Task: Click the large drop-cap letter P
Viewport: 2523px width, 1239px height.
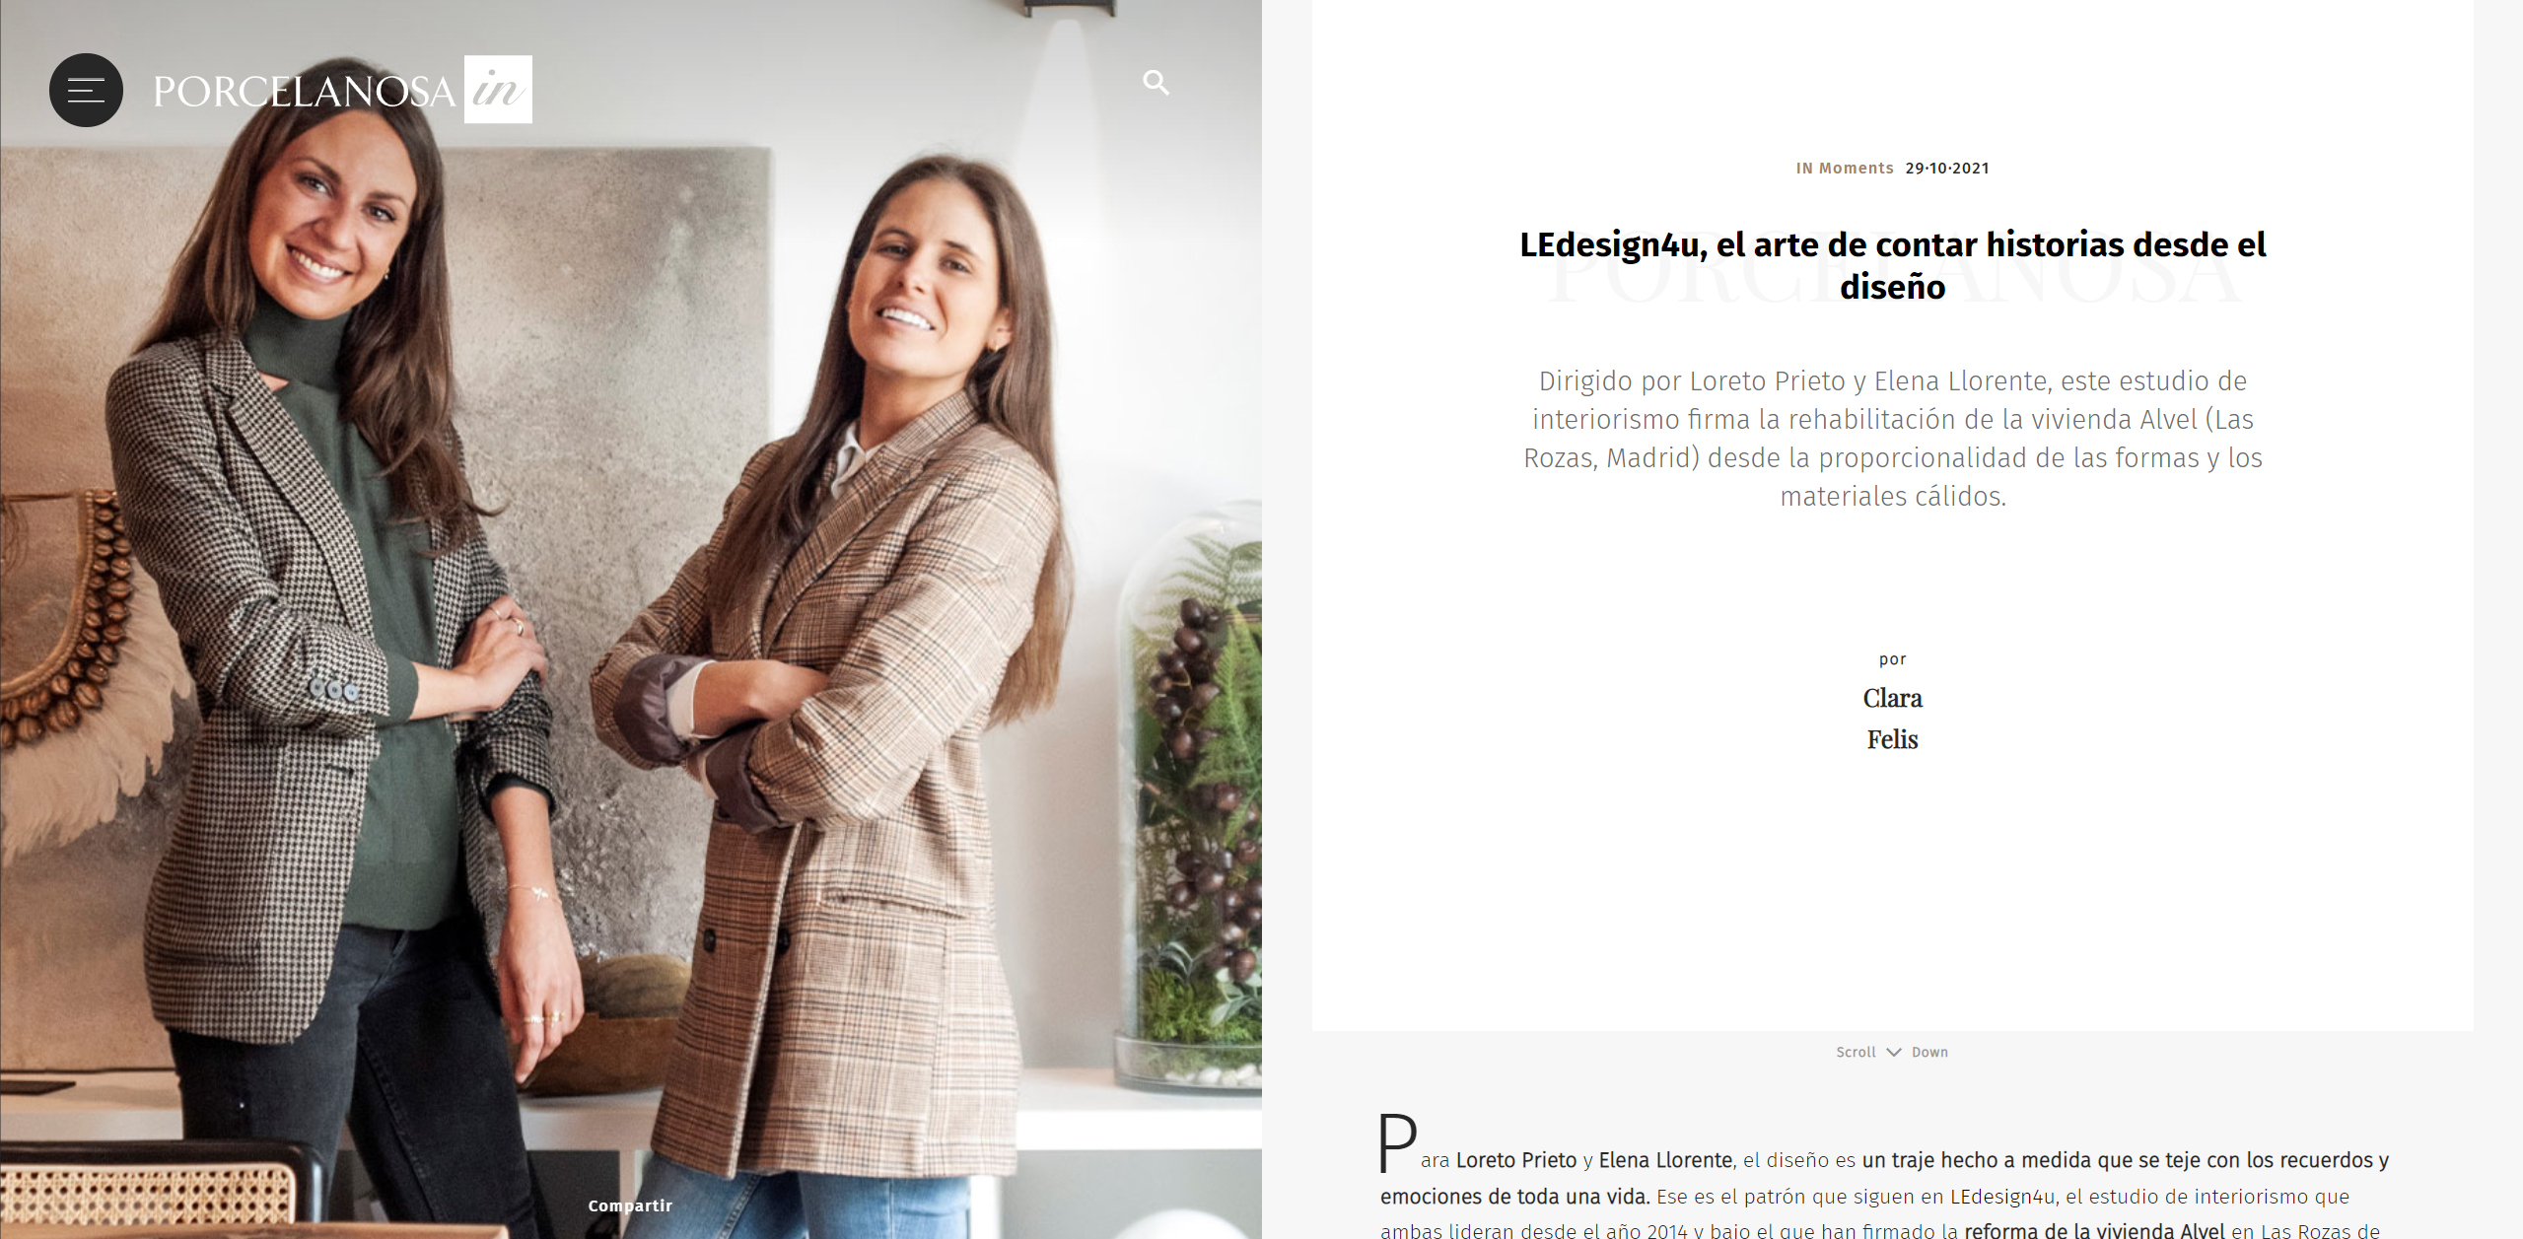Action: click(1397, 1142)
